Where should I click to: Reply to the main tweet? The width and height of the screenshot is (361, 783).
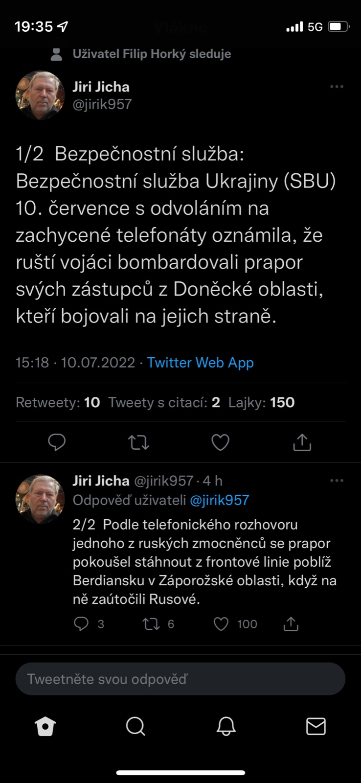coord(57,442)
